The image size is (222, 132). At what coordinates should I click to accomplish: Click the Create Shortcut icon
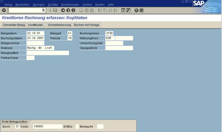[x=128, y=10]
